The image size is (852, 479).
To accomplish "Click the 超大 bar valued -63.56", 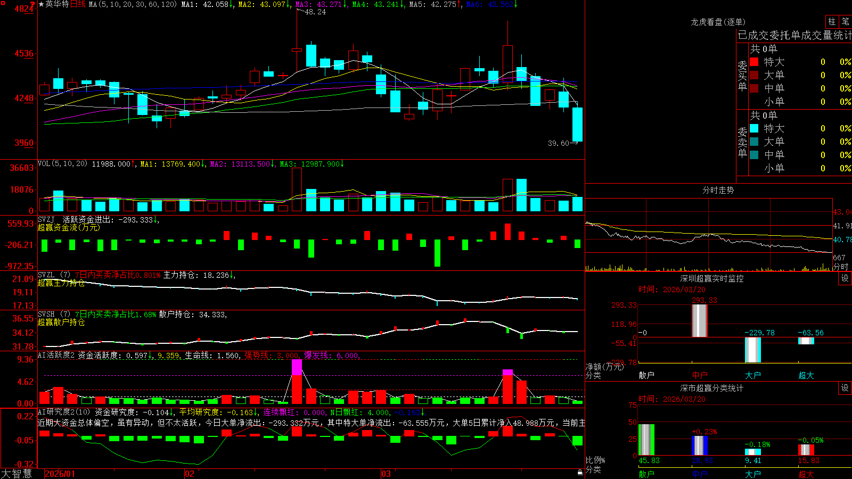I will coord(806,341).
